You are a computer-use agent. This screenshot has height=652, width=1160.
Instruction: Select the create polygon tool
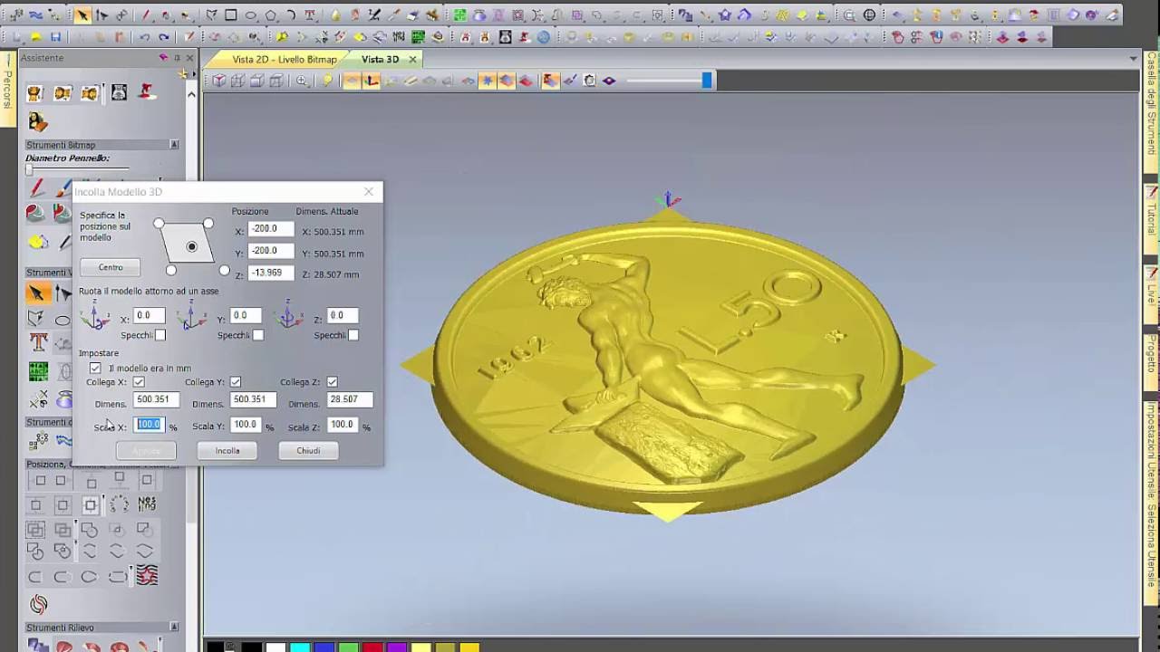(x=271, y=15)
